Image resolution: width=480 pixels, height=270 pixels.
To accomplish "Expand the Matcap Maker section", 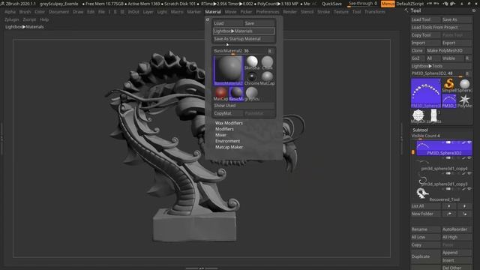I will point(229,147).
